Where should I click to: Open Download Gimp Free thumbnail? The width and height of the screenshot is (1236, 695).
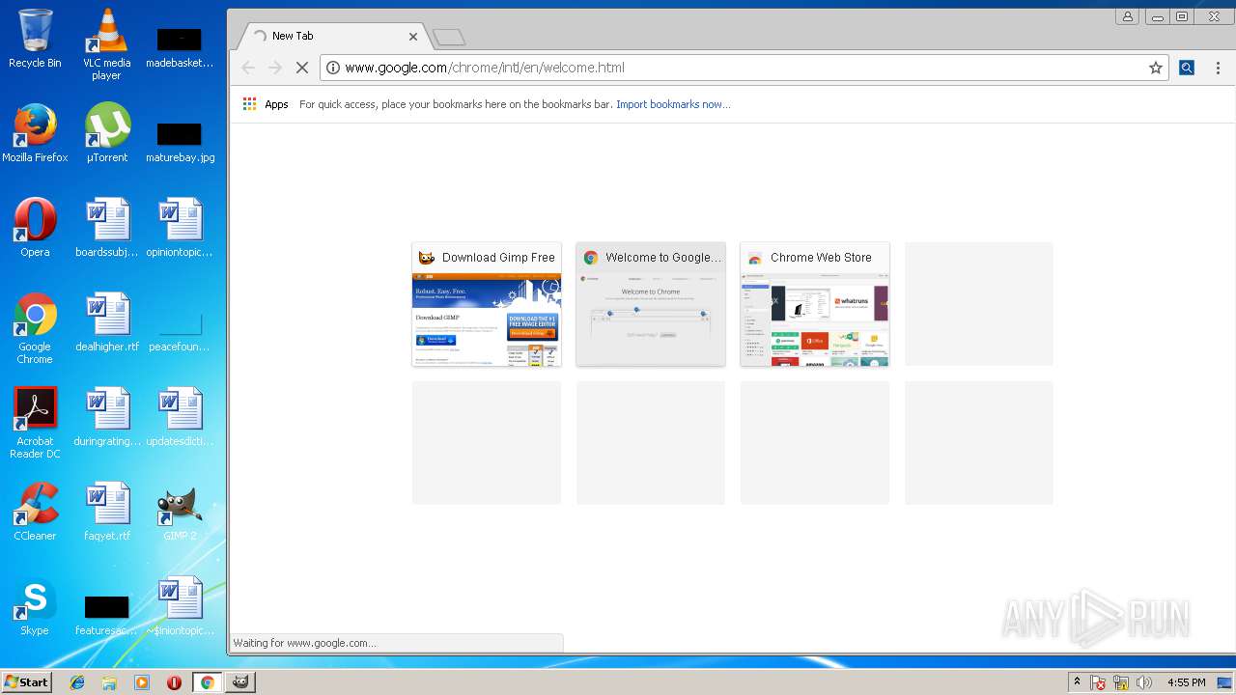pos(487,304)
